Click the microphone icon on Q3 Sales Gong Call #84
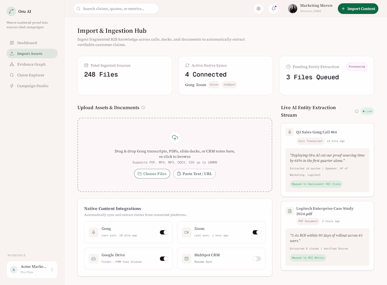Viewport: 387px width, 285px height. [x=290, y=132]
